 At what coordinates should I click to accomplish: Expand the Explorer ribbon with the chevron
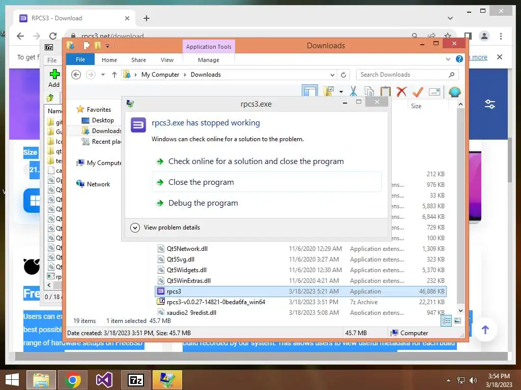(448, 59)
